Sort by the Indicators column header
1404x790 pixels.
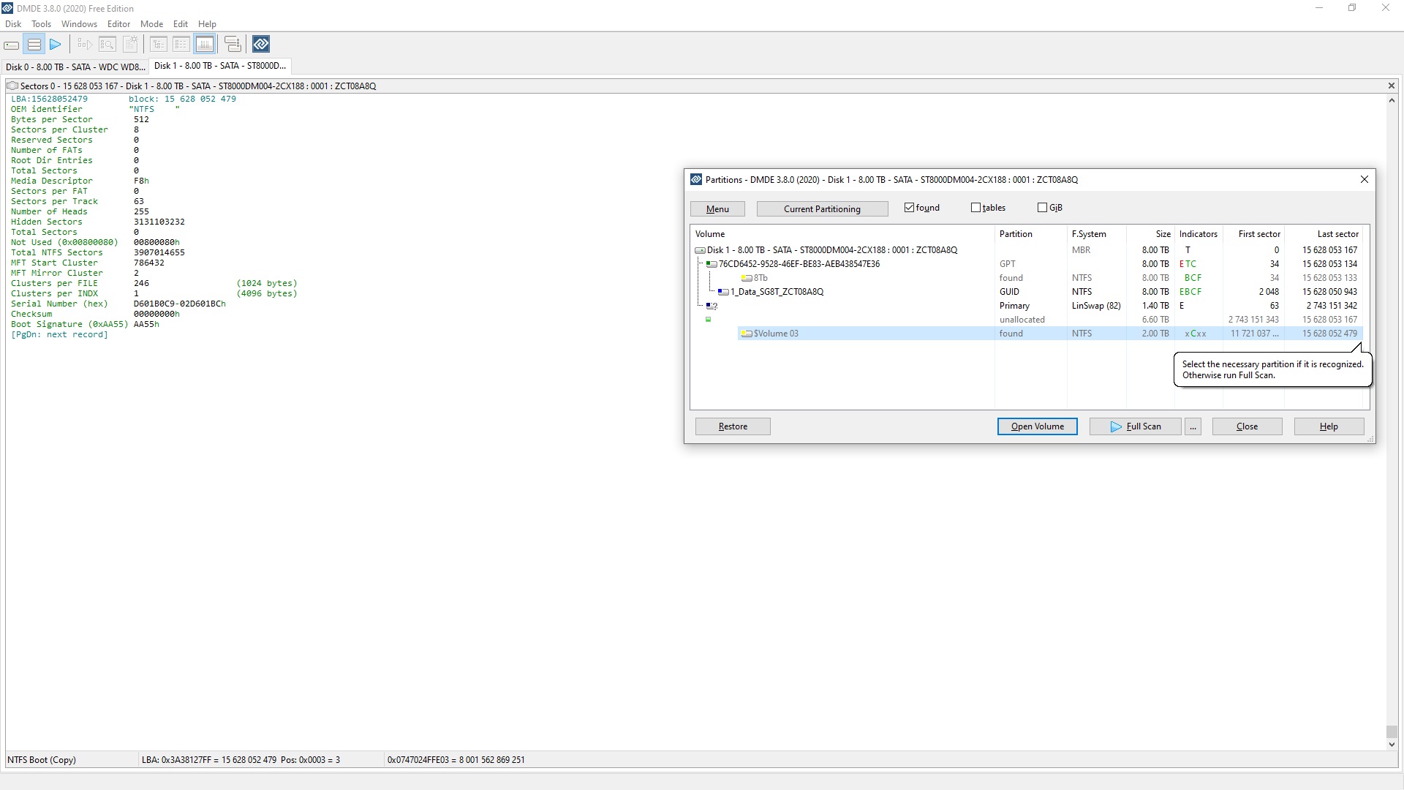pos(1198,234)
